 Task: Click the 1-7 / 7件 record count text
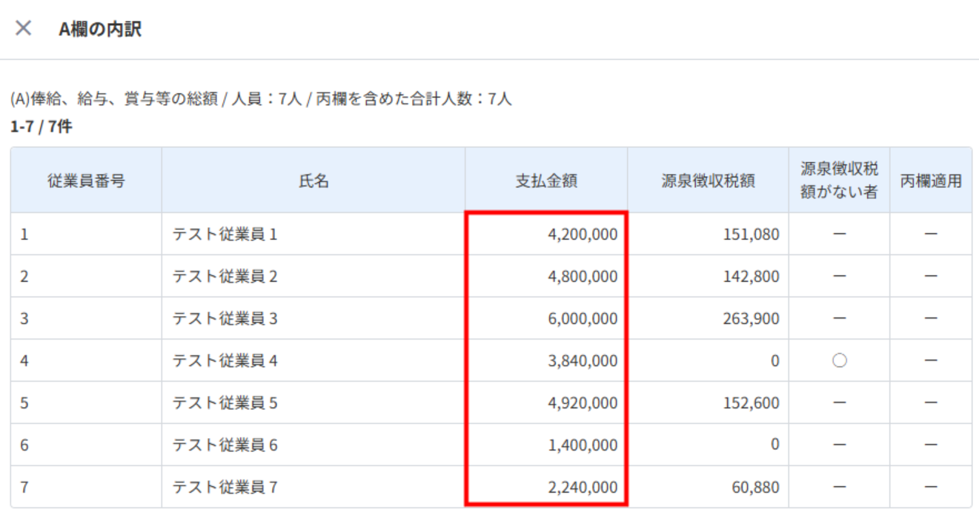coord(42,127)
